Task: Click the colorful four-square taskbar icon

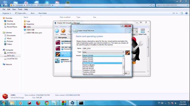Action: point(64,103)
